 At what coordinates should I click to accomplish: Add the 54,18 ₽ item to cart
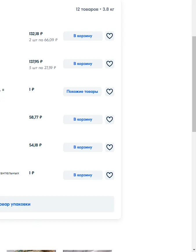(x=83, y=147)
